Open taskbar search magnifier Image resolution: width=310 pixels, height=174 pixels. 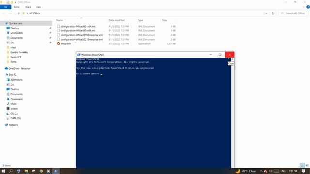[11, 171]
